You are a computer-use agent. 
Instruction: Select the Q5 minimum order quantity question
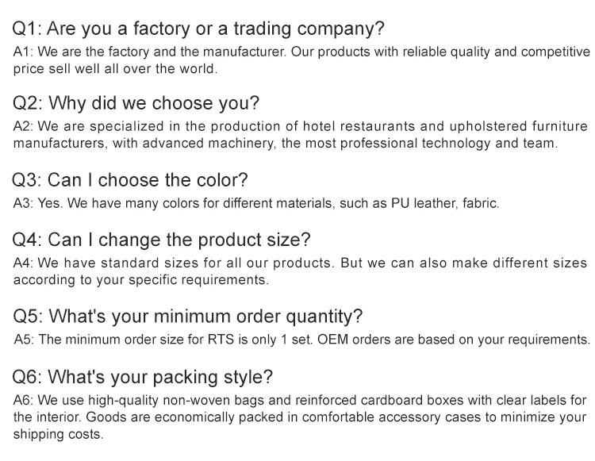pos(188,316)
